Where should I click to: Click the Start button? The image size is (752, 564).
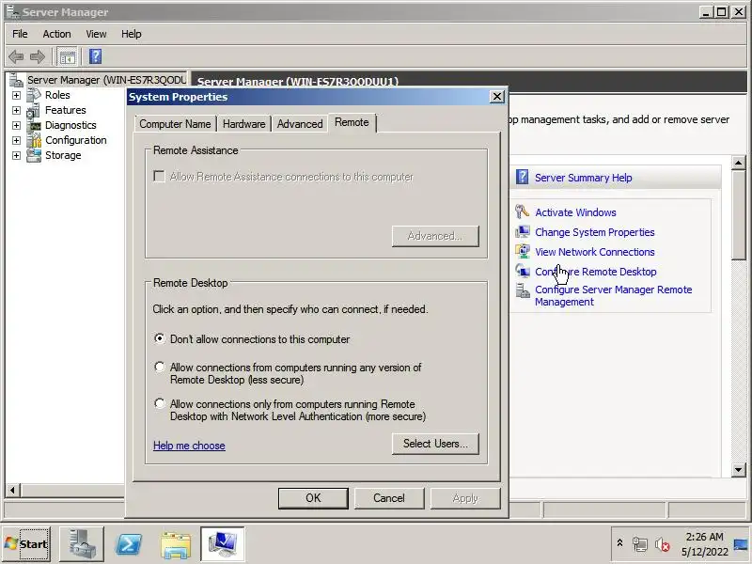(x=26, y=544)
